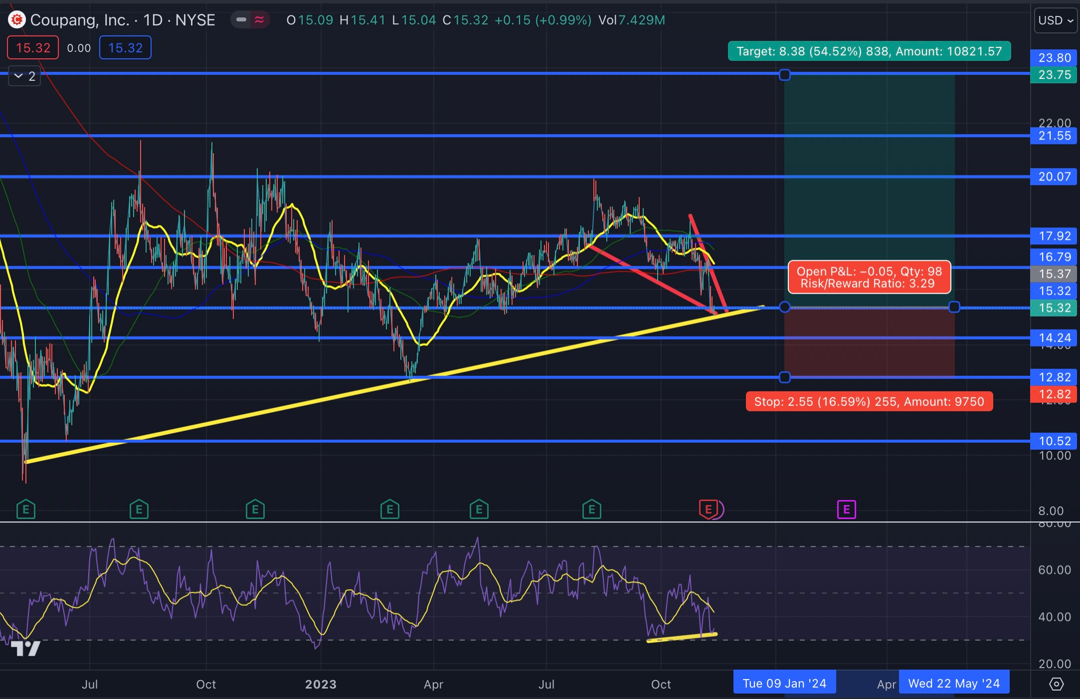Click the Wed 22 May '24 date label
This screenshot has height=699, width=1080.
954,683
